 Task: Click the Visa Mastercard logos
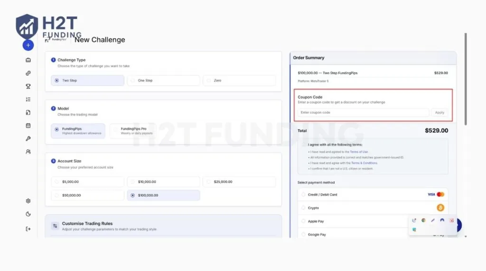click(x=436, y=194)
